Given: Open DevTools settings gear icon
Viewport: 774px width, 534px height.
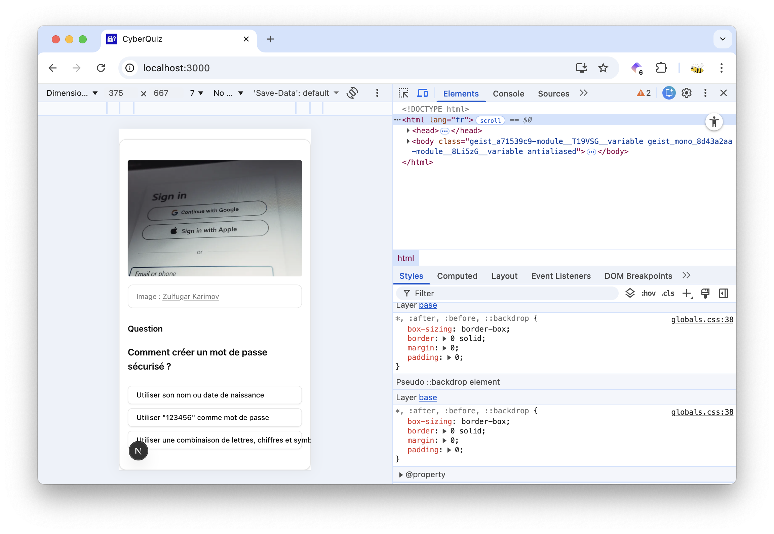Looking at the screenshot, I should tap(687, 93).
